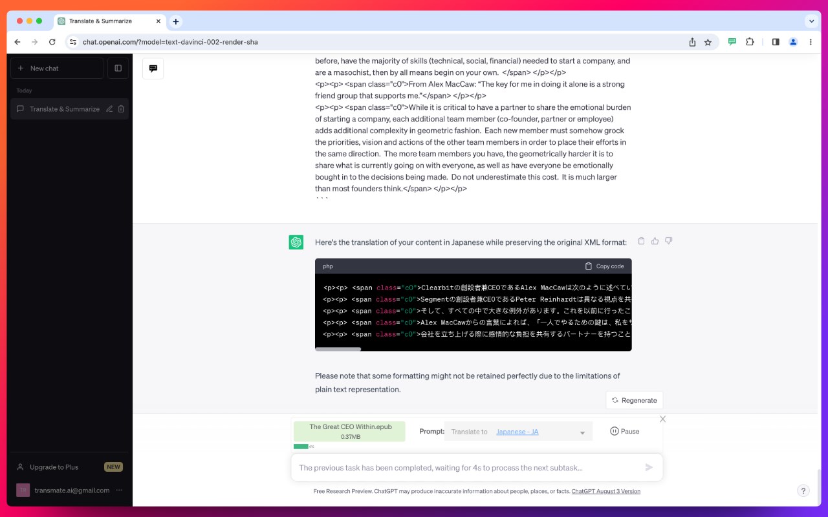Open the Translate to prompt dropdown
828x517 pixels.
(518, 432)
